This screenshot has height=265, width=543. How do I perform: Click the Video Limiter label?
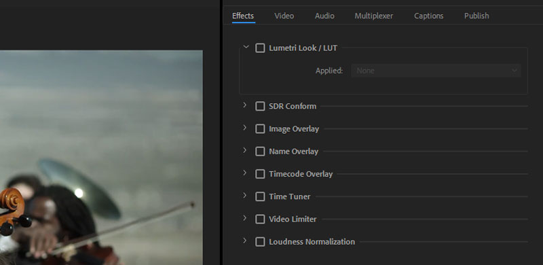point(293,219)
